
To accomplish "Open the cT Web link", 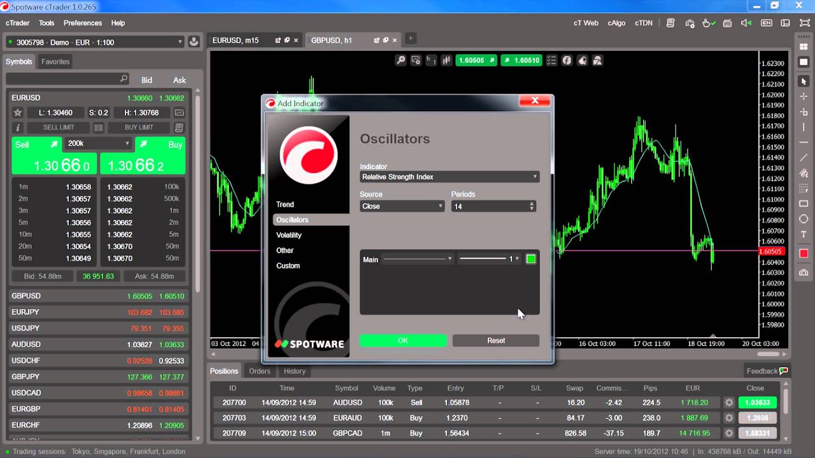I will (586, 23).
